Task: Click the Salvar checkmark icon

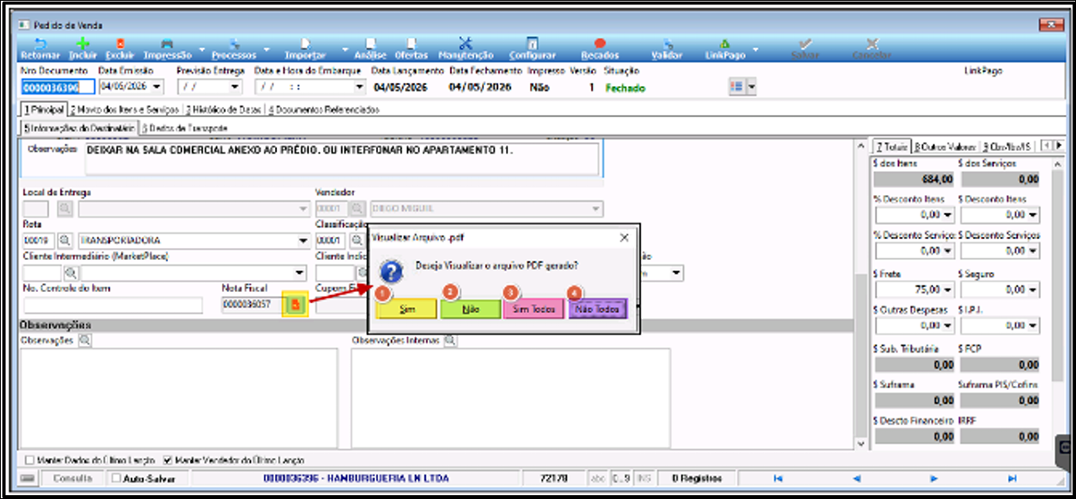Action: click(x=805, y=49)
